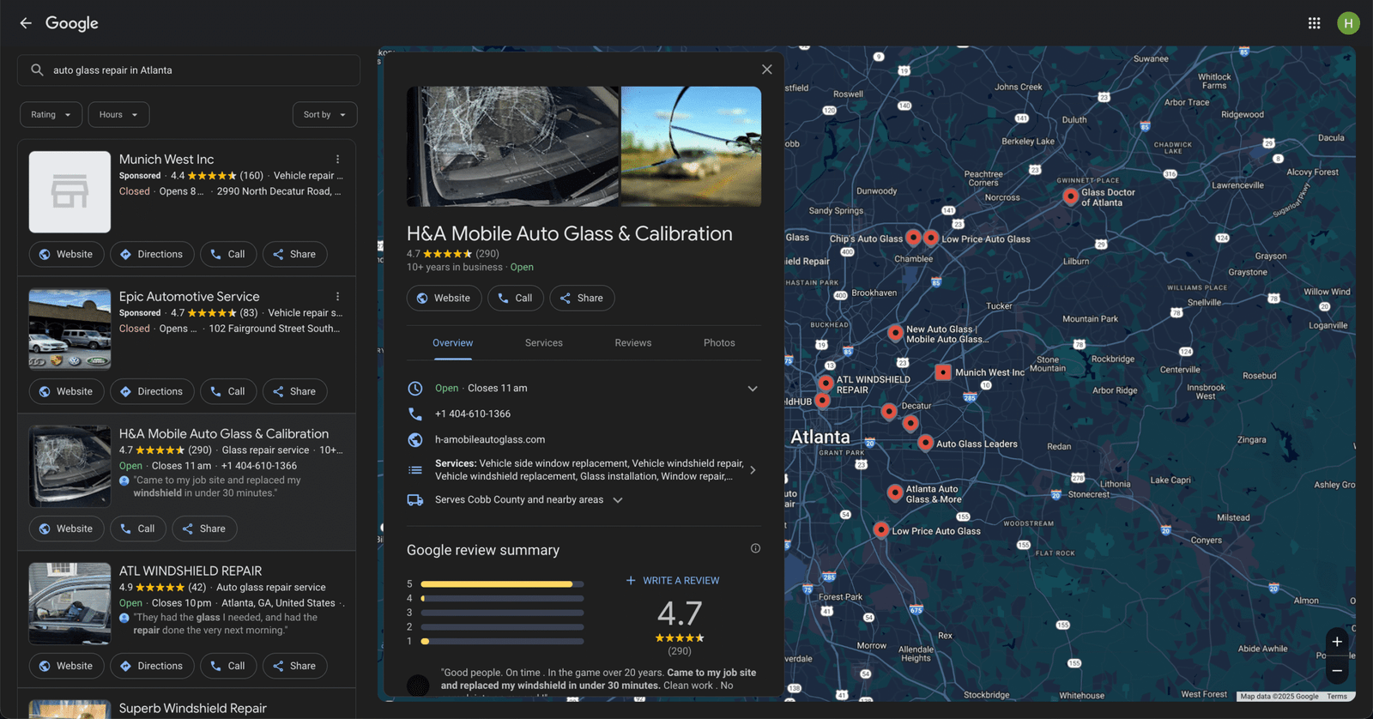Image resolution: width=1373 pixels, height=719 pixels.
Task: Click the search field with auto glass query
Action: pos(189,70)
